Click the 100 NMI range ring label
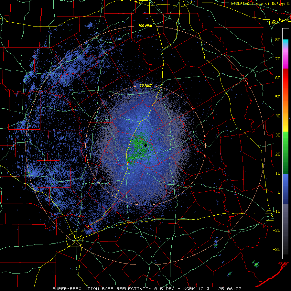 click(145, 26)
